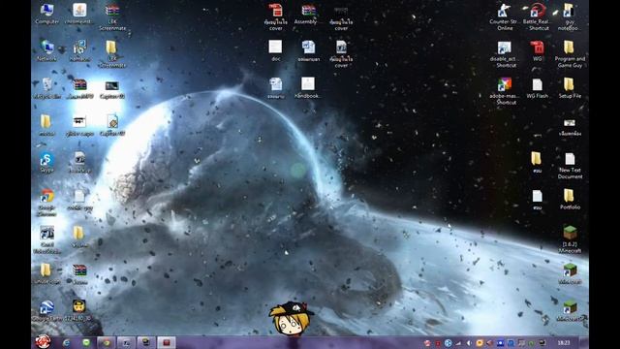The image size is (620, 349).
Task: Open the Assembly archive icon
Action: pyautogui.click(x=308, y=15)
